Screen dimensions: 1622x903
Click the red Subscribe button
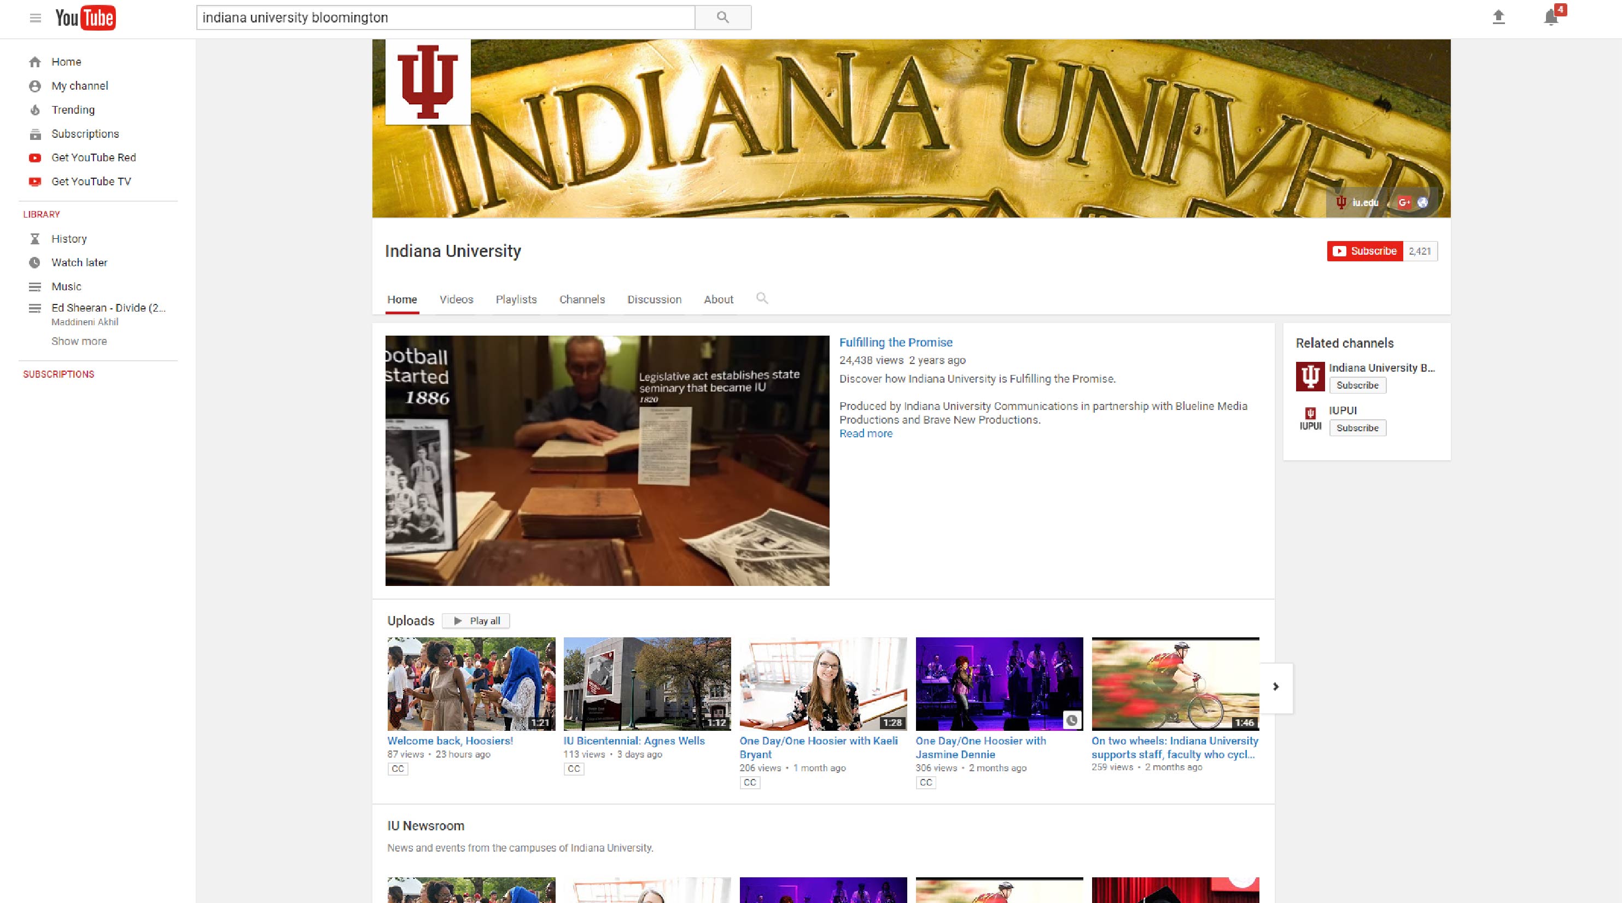pos(1365,251)
